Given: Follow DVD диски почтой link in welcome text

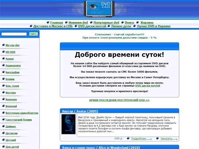Looking at the screenshot, I should (x=148, y=86).
